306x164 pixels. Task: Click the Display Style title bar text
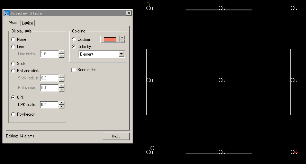pos(26,13)
